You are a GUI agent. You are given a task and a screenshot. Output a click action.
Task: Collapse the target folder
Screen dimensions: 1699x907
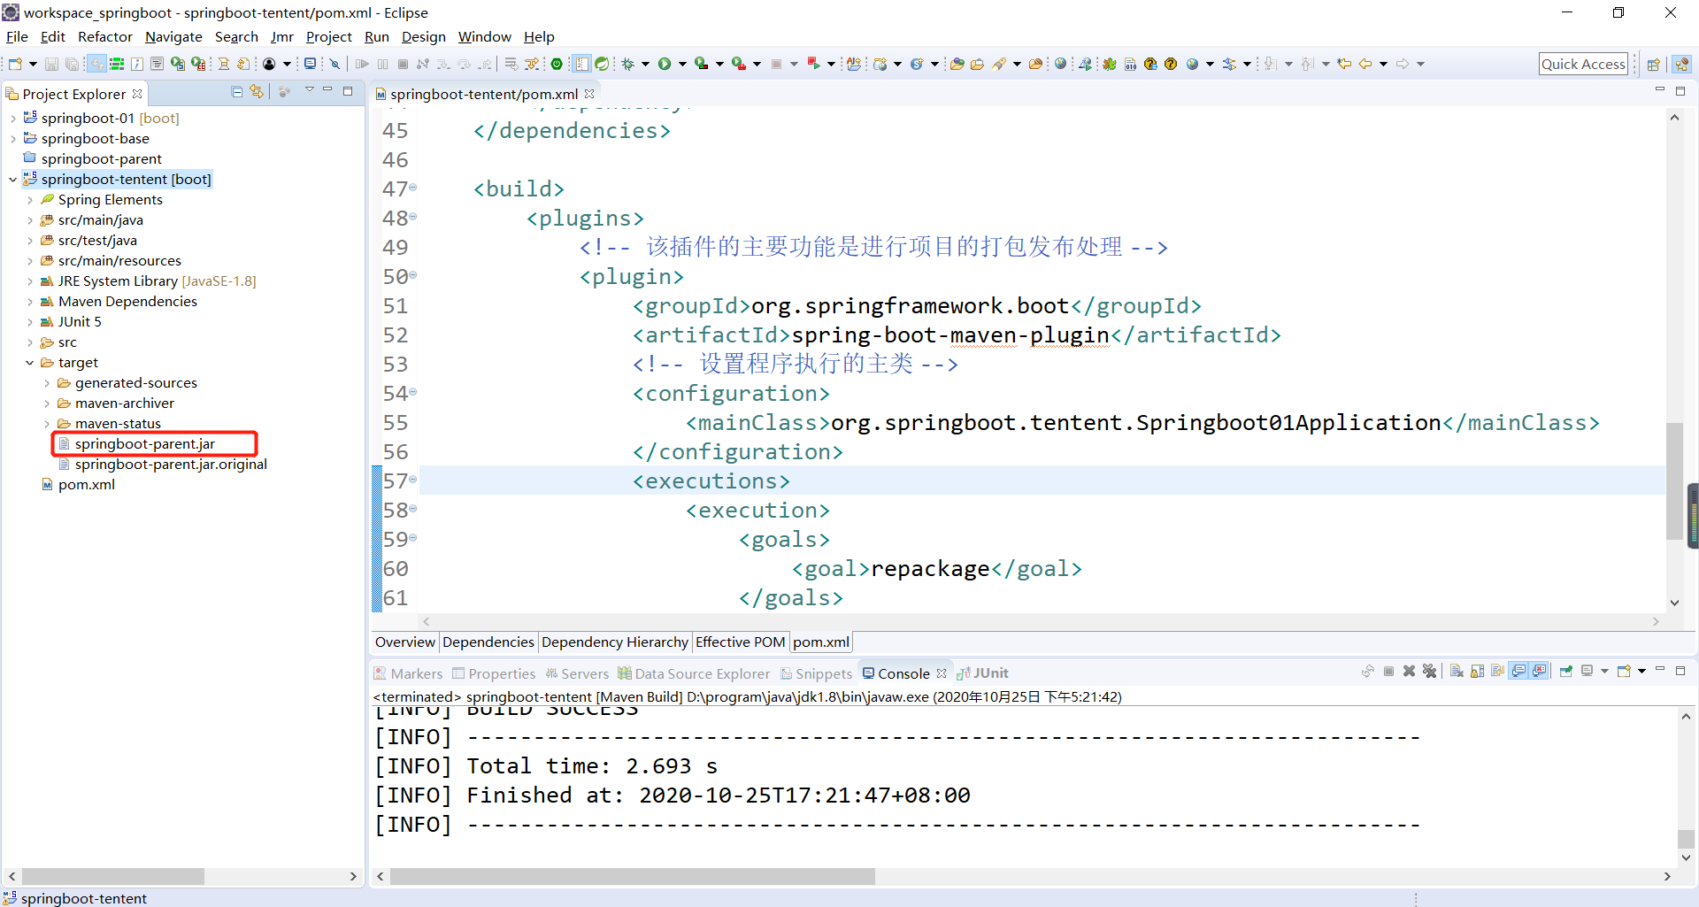(29, 363)
